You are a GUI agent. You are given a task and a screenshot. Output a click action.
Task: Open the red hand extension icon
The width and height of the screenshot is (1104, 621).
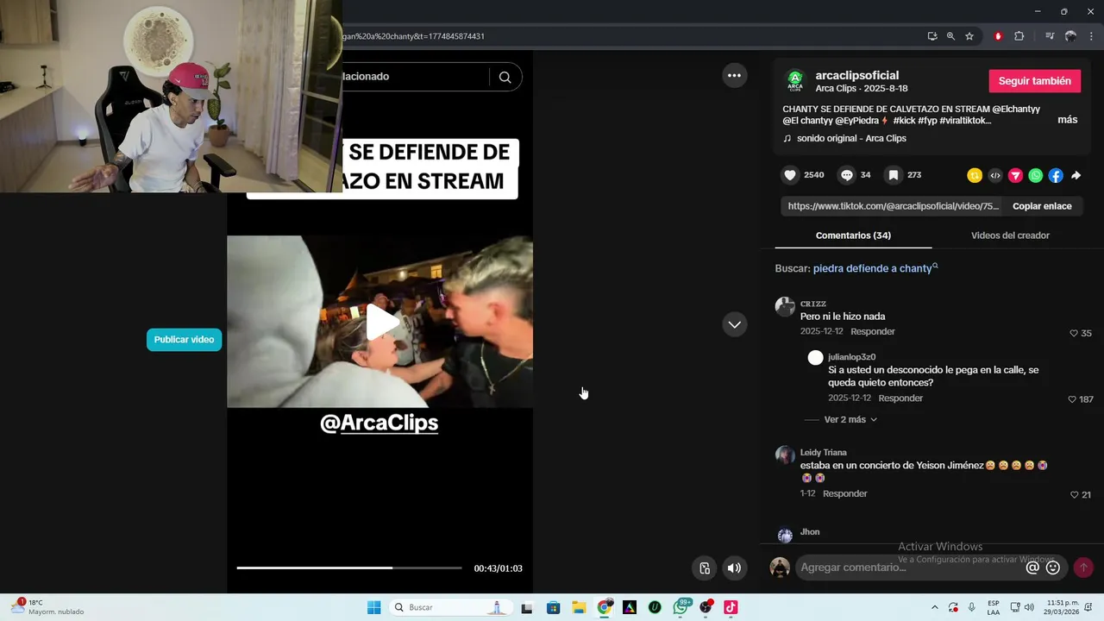click(x=998, y=36)
